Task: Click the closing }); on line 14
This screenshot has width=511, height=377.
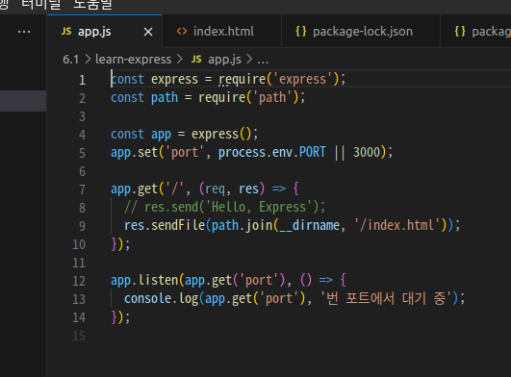Action: click(120, 317)
